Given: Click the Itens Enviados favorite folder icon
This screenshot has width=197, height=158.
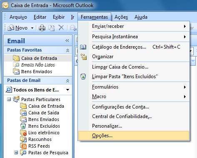Looking at the screenshot, I should pos(16,72).
